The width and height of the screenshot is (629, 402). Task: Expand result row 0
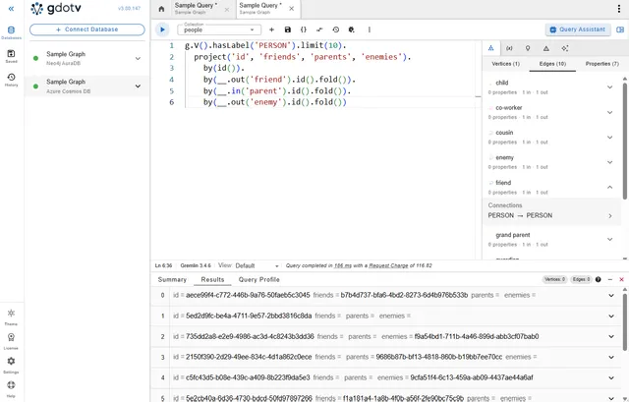point(611,295)
